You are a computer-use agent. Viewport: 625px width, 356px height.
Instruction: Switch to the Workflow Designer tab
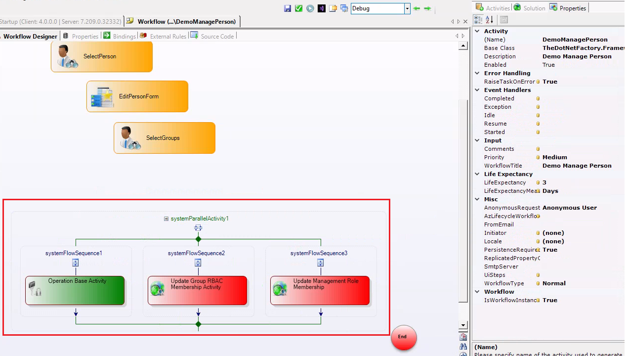(30, 36)
